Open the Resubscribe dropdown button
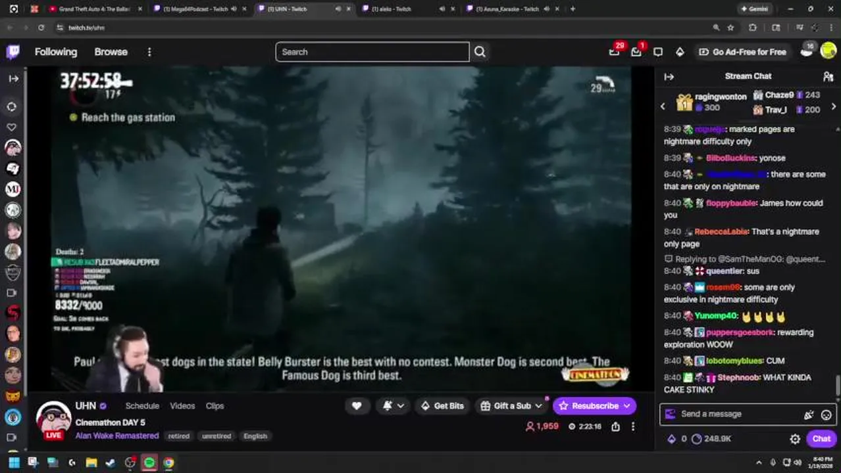 pyautogui.click(x=594, y=406)
